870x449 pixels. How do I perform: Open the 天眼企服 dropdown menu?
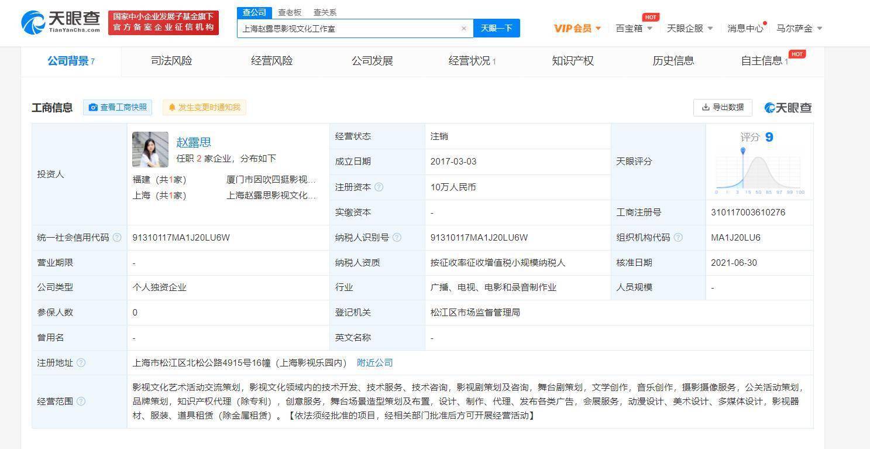pos(690,28)
